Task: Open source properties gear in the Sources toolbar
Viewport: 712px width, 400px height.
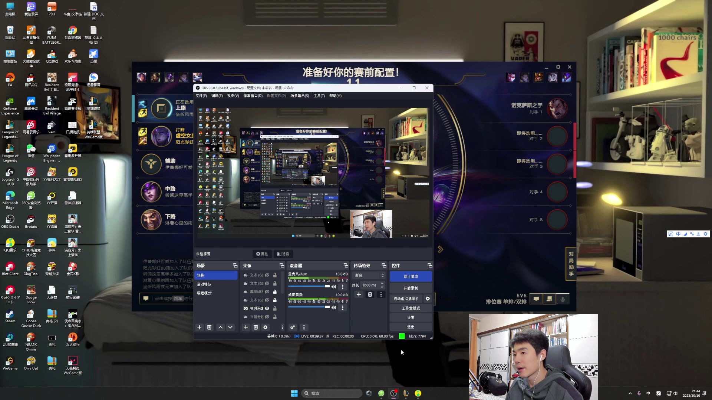Action: point(265,327)
